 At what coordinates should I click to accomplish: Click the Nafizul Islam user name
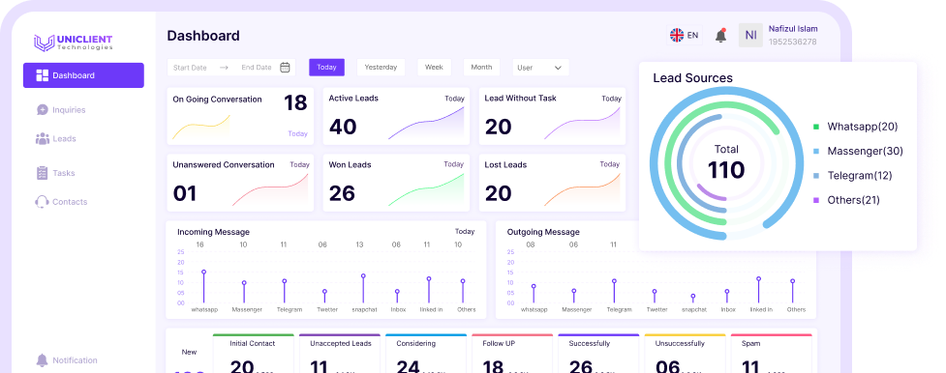point(793,29)
